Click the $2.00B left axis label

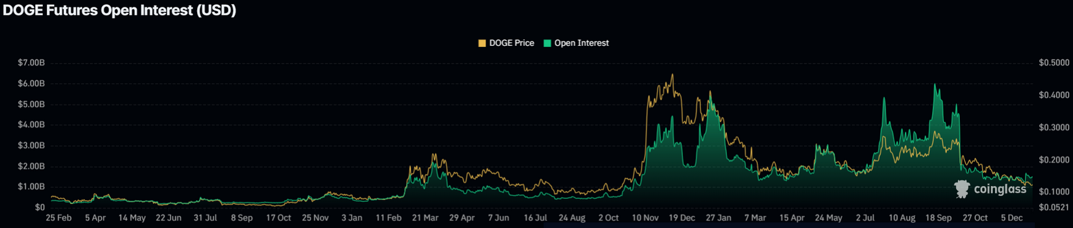(x=31, y=166)
